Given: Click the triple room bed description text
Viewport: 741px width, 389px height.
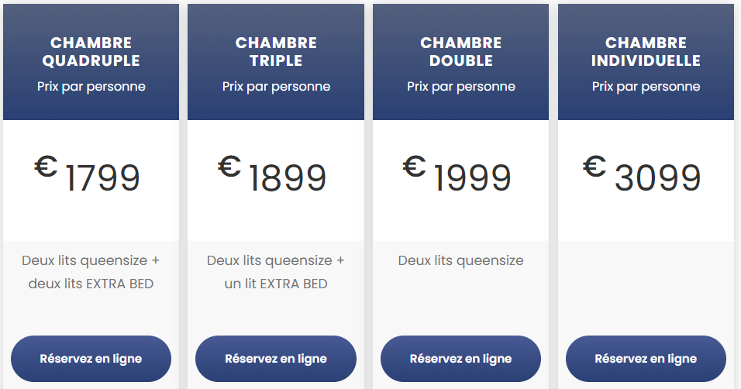Looking at the screenshot, I should point(276,272).
